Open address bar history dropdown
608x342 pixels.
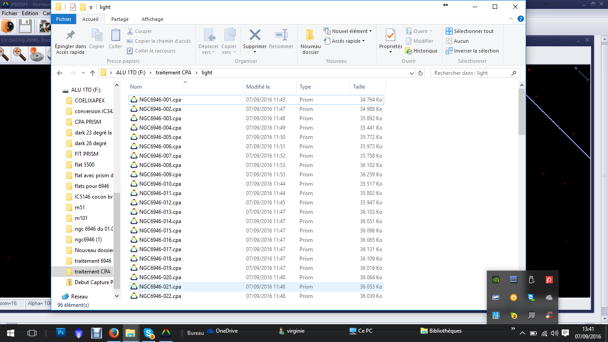(x=412, y=73)
